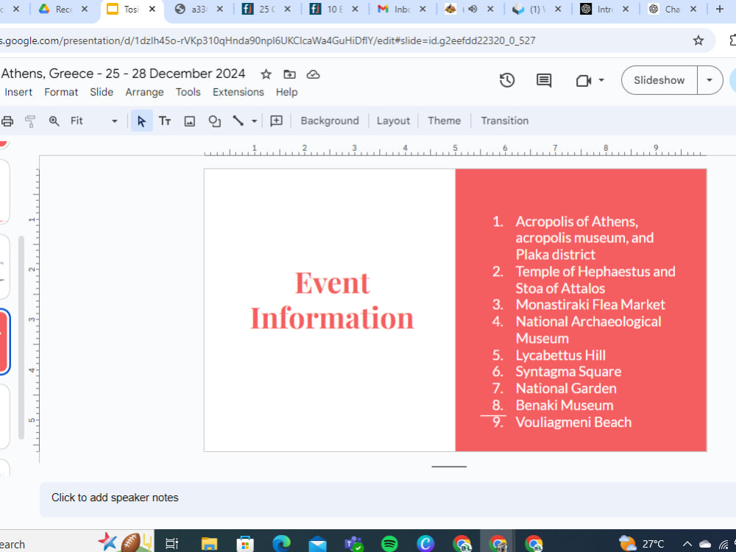Select the Text box tool
Screen dimensions: 736x552
[165, 121]
